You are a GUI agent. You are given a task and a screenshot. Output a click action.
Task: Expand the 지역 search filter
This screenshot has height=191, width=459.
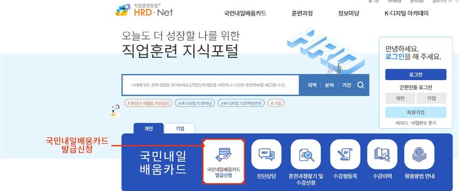pyautogui.click(x=312, y=85)
